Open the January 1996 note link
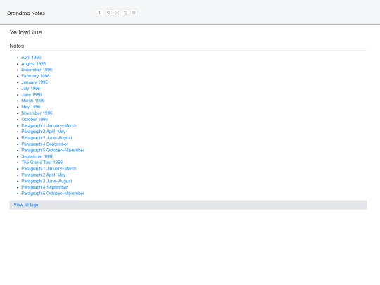The image size is (380, 285). [34, 82]
